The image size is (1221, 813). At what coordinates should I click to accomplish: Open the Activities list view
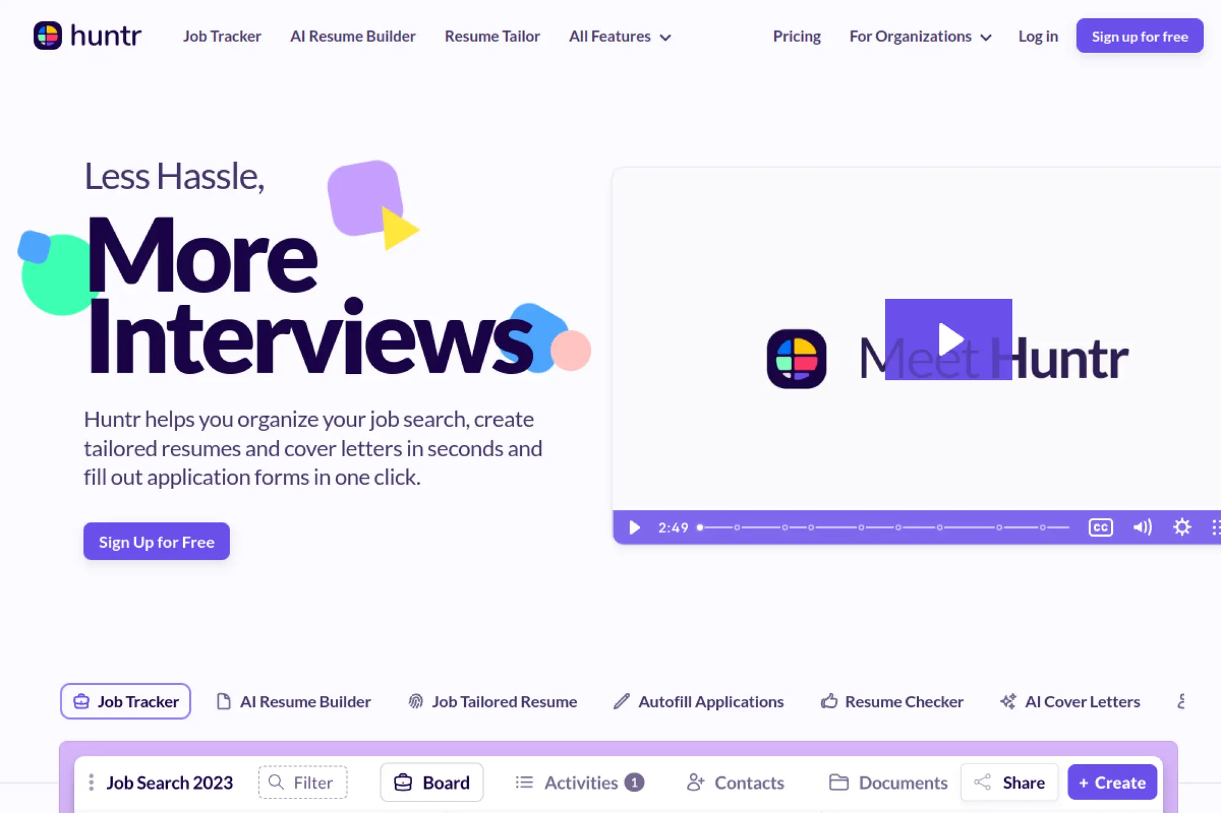[x=579, y=783]
